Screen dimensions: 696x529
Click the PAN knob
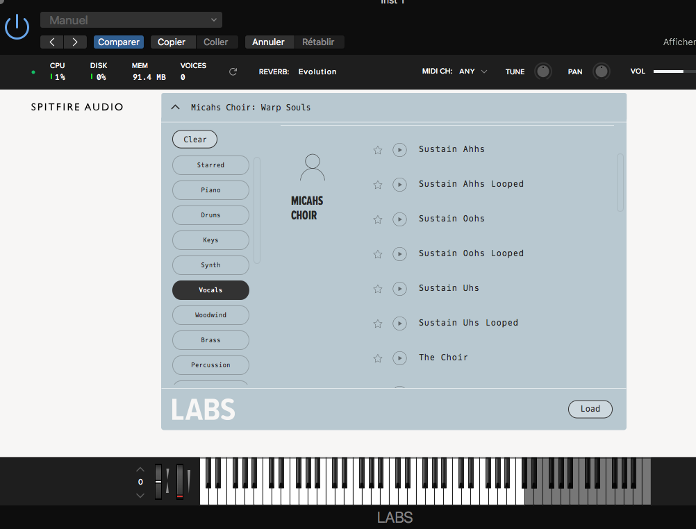tap(601, 72)
